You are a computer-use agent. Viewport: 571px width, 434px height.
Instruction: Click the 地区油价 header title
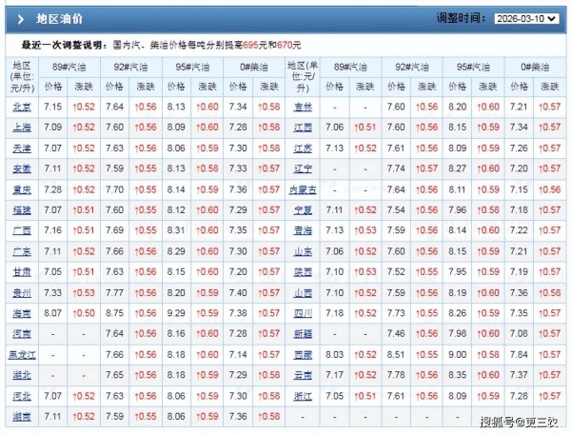click(58, 18)
